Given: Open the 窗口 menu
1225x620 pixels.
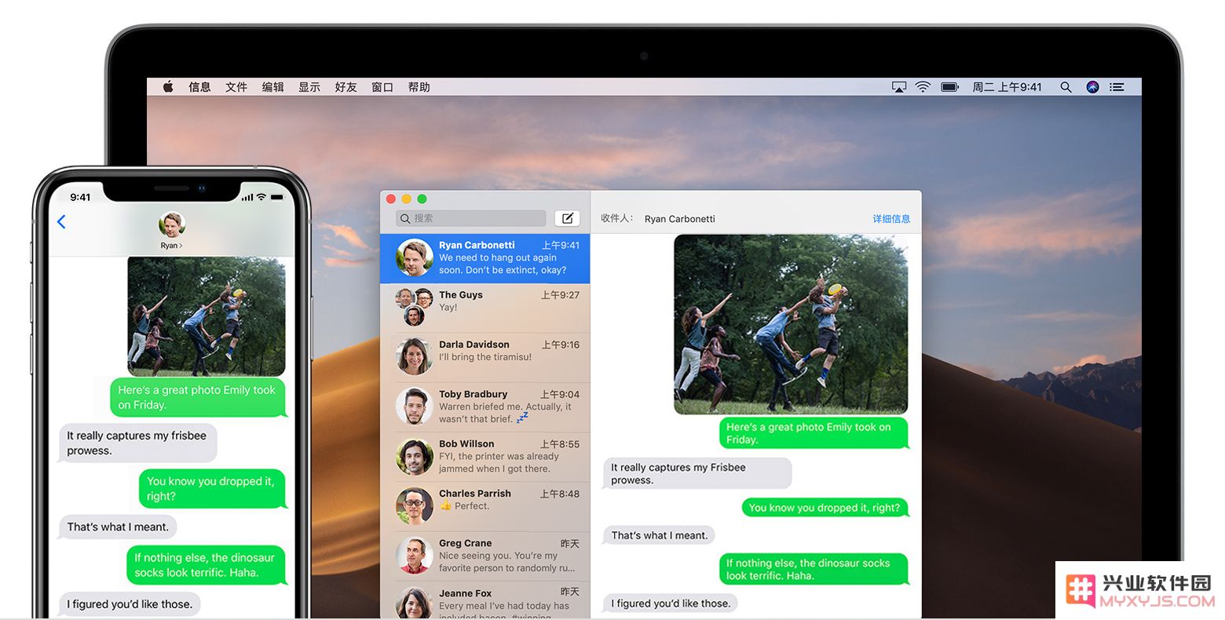Looking at the screenshot, I should click(382, 87).
